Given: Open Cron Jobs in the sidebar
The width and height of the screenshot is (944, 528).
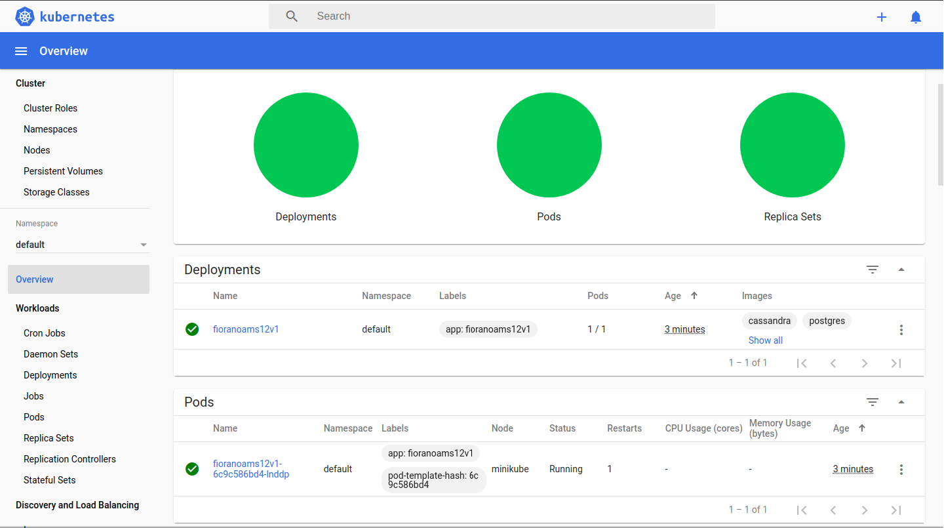Looking at the screenshot, I should pyautogui.click(x=45, y=333).
